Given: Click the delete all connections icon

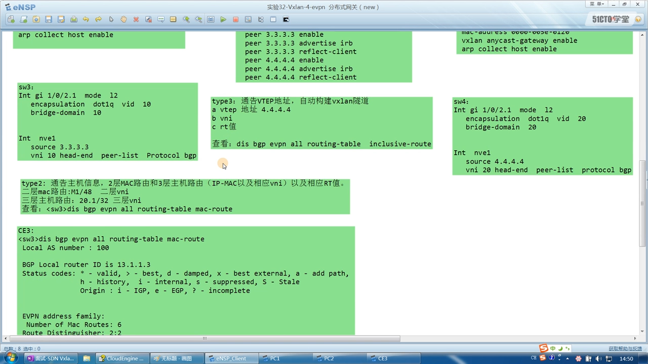Looking at the screenshot, I should click(148, 19).
